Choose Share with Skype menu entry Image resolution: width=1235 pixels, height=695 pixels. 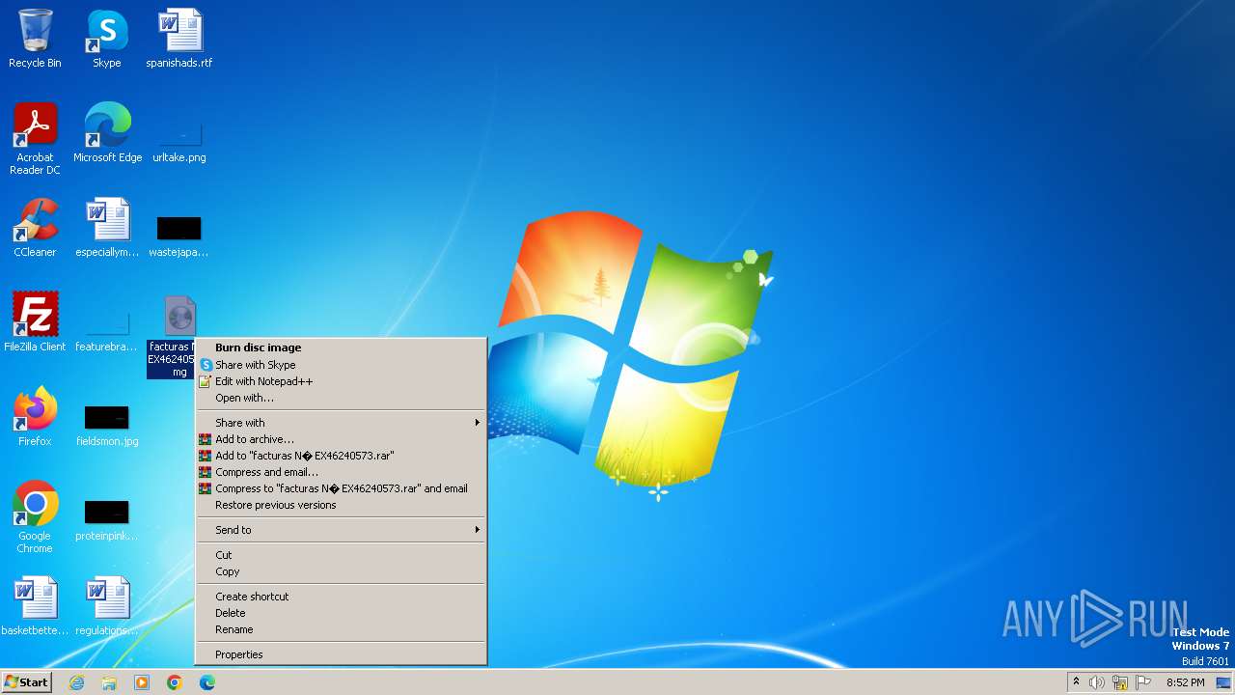pyautogui.click(x=341, y=365)
